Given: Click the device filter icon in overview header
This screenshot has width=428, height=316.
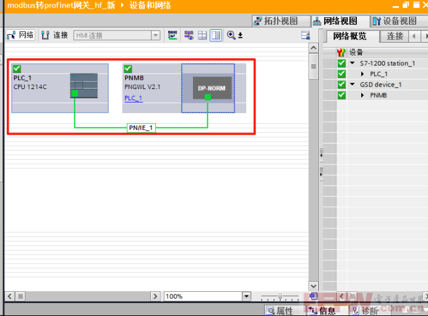Looking at the screenshot, I should click(x=341, y=52).
